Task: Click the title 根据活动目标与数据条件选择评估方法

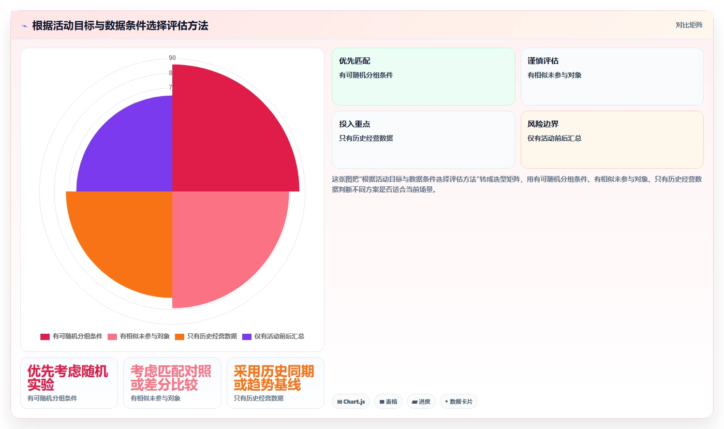Action: pos(120,26)
